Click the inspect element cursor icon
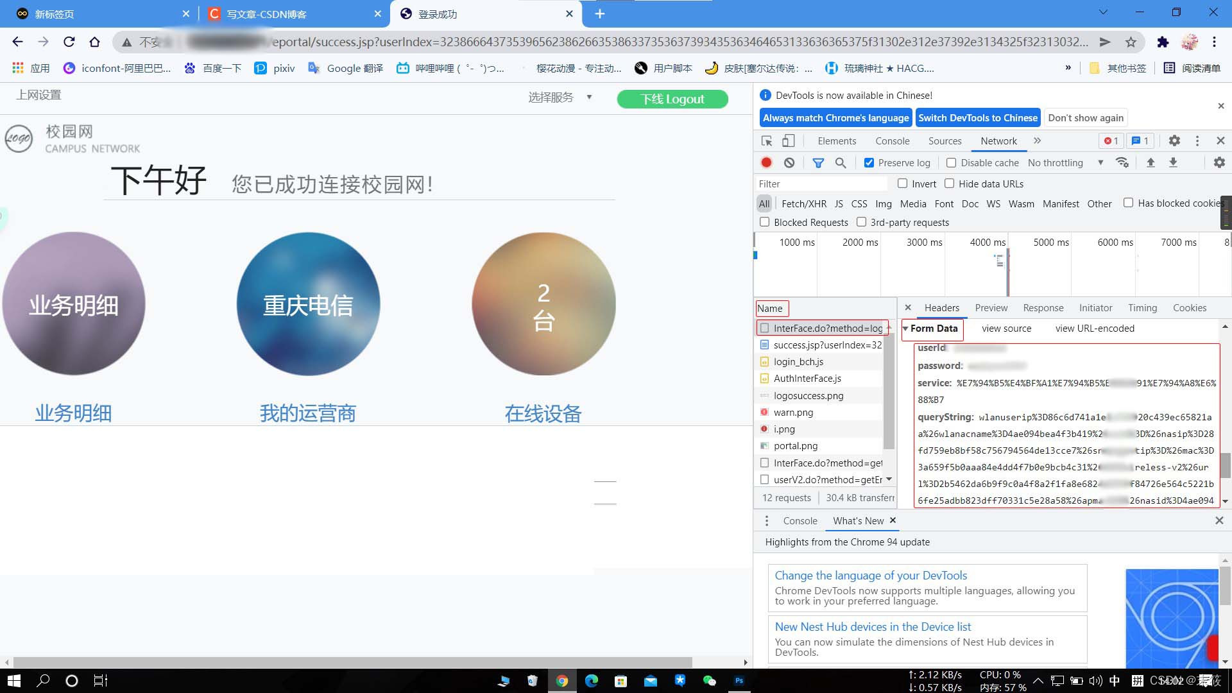The width and height of the screenshot is (1232, 693). coord(767,141)
